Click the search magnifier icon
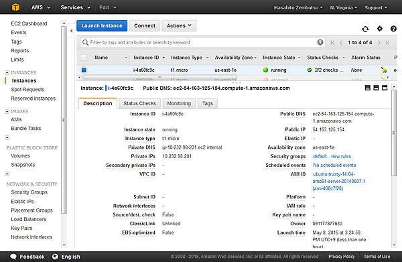This screenshot has height=262, width=402. pos(85,42)
